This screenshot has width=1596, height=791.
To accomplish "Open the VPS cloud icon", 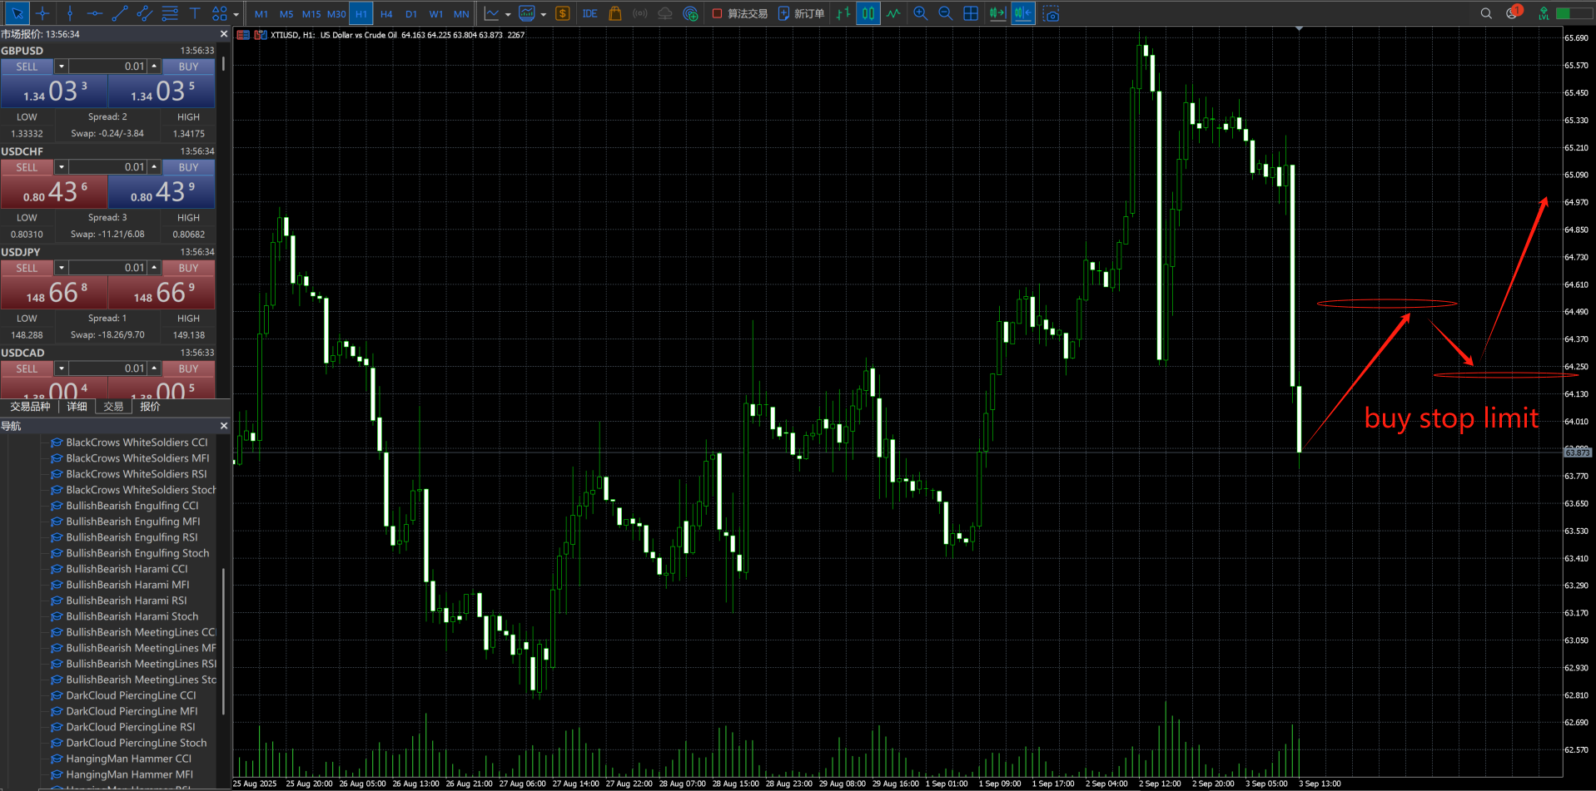I will point(665,13).
